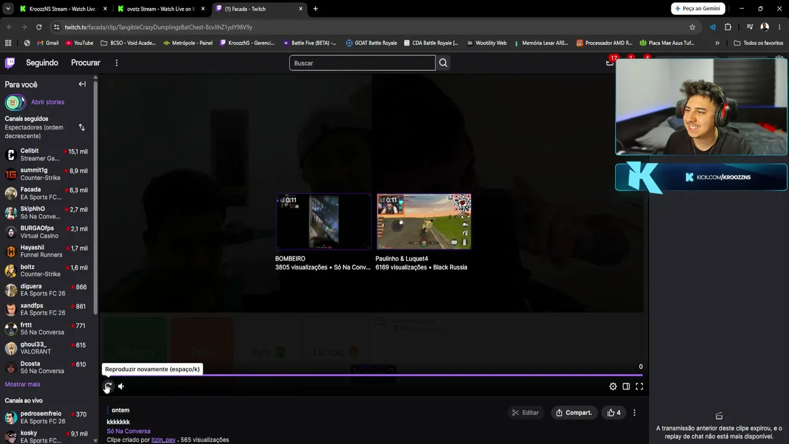Open the Chrome tab search dropdown

point(7,9)
